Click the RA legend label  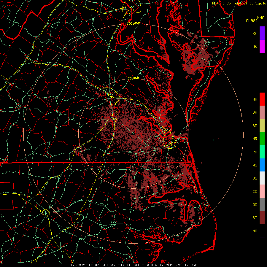click(x=255, y=152)
